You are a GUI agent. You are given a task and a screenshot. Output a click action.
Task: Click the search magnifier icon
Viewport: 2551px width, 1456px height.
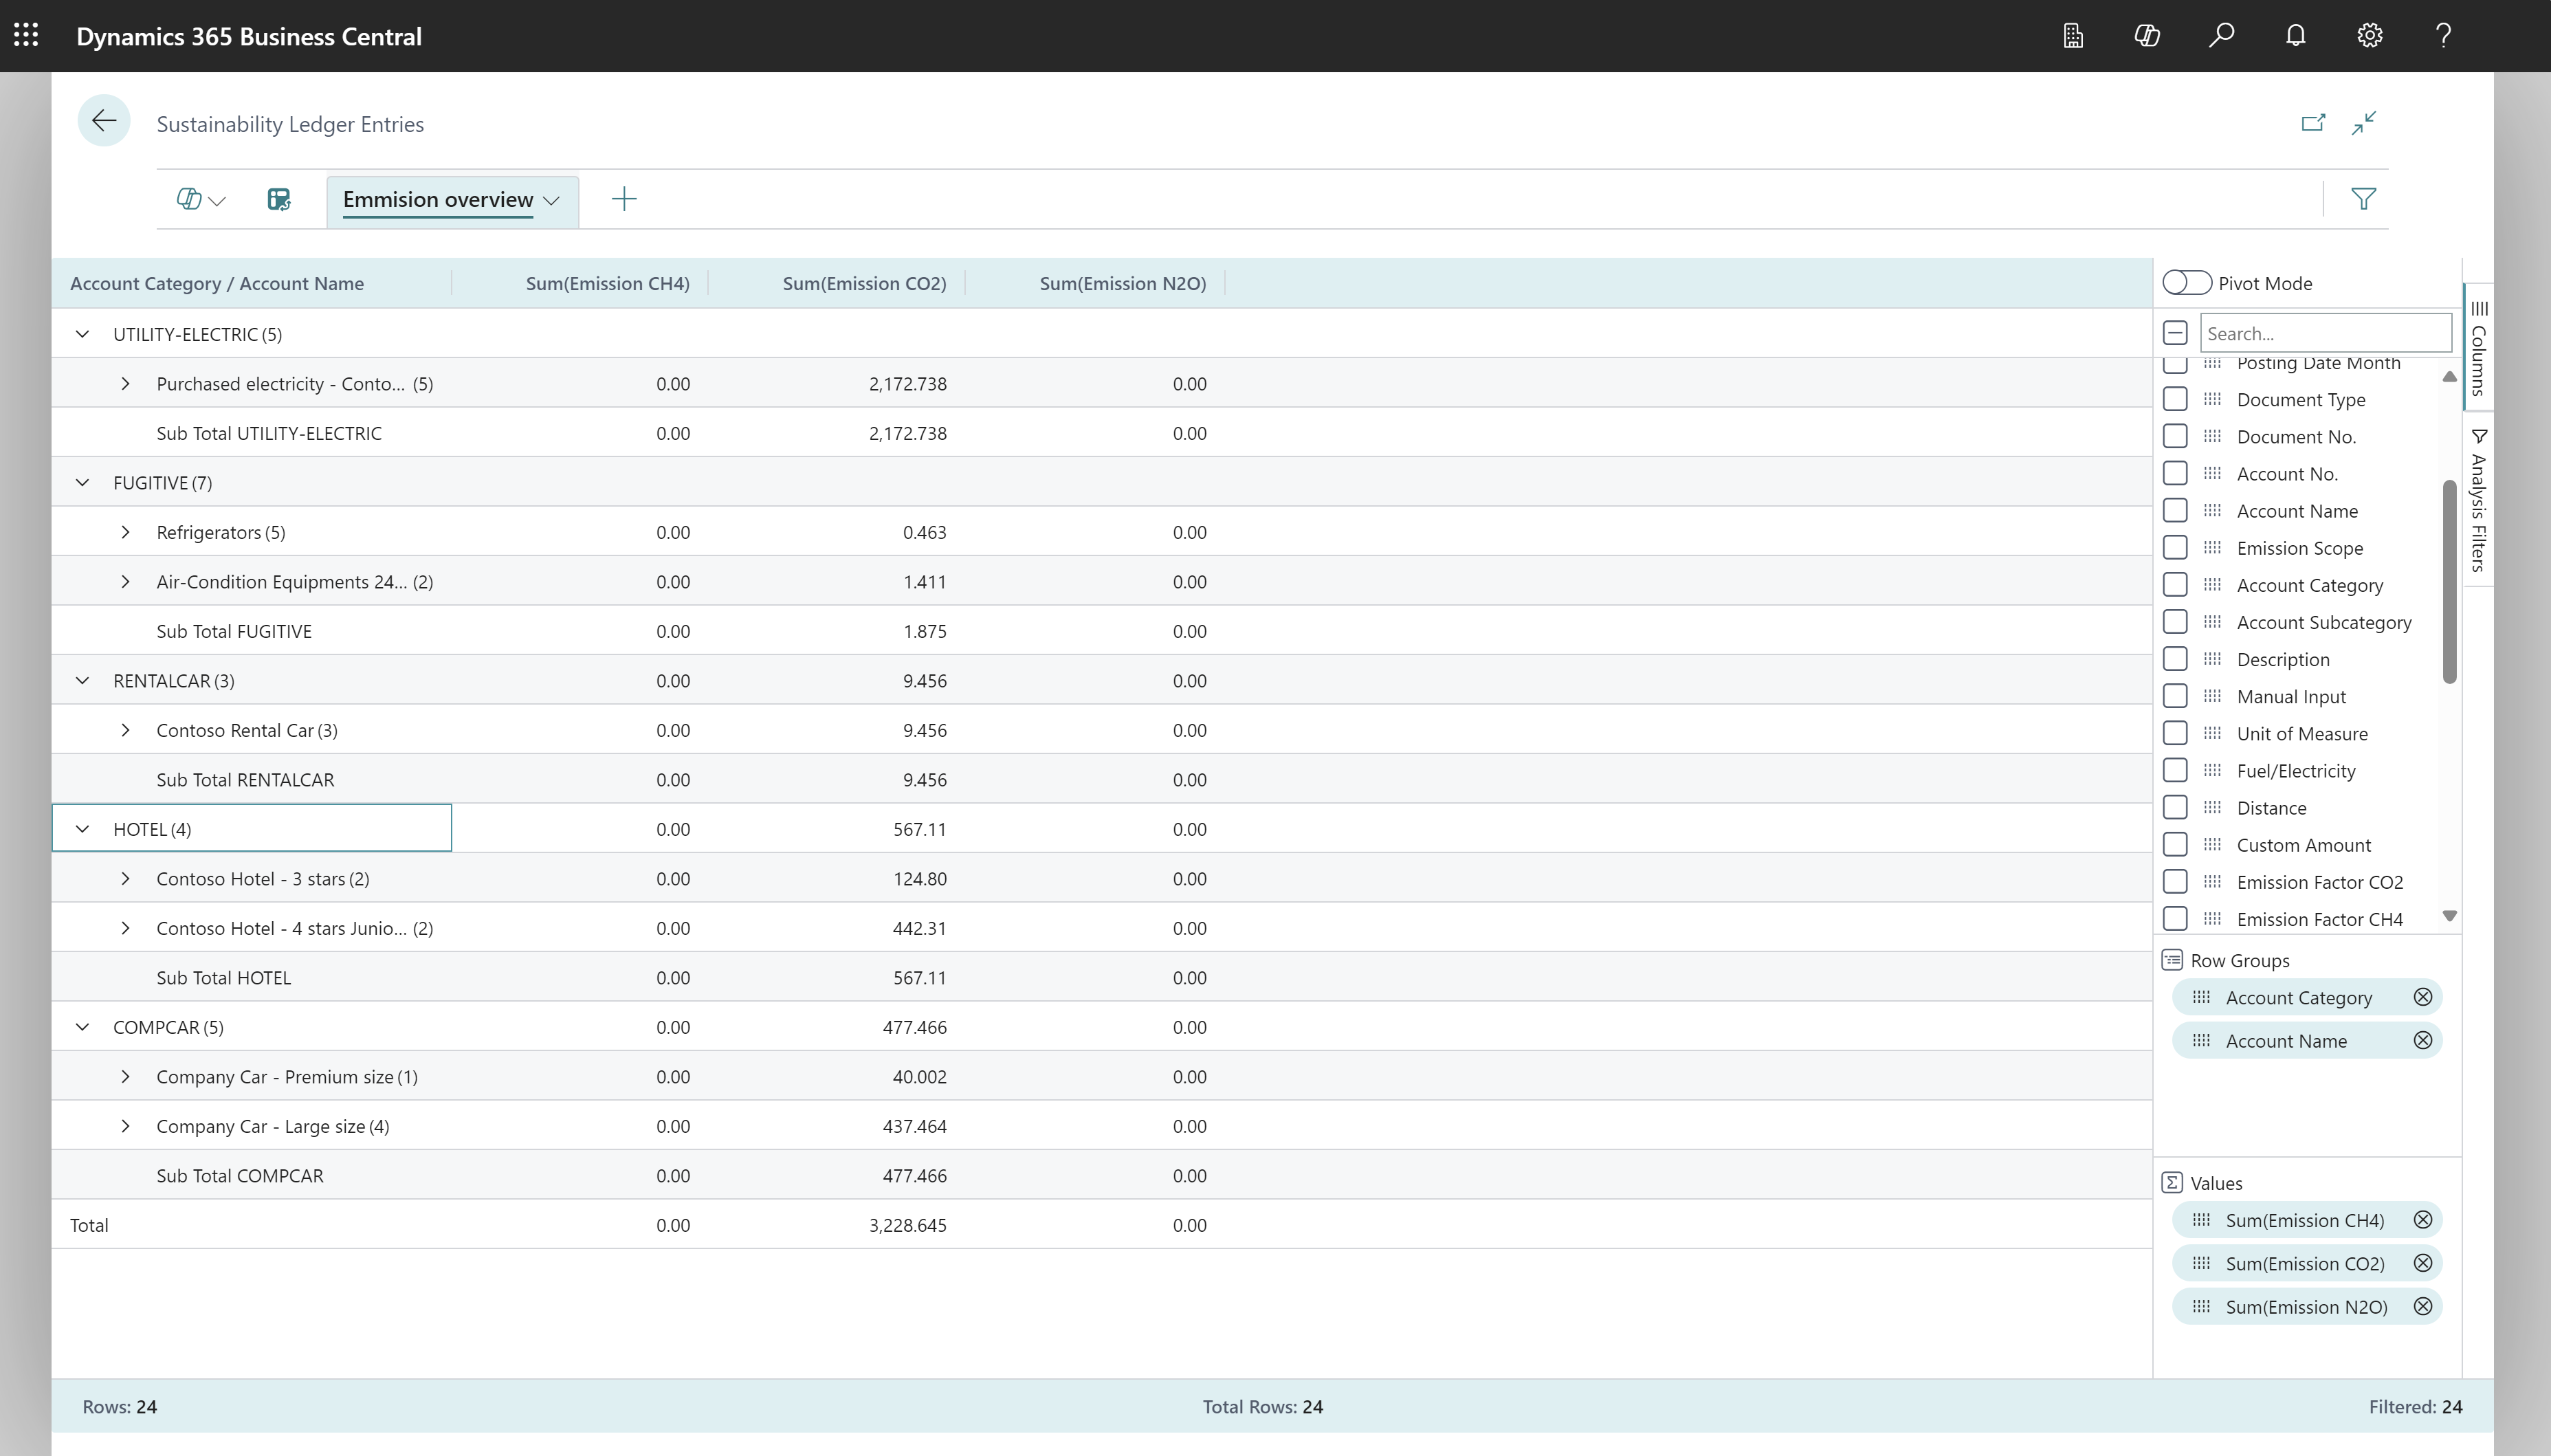pos(2221,36)
